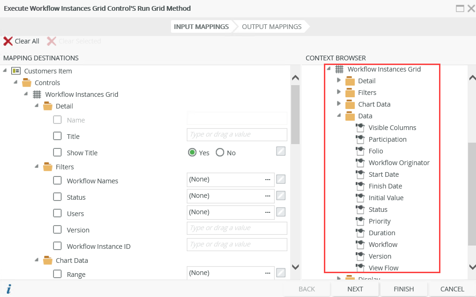Enable the Title checkbox
The image size is (476, 297).
tap(58, 136)
